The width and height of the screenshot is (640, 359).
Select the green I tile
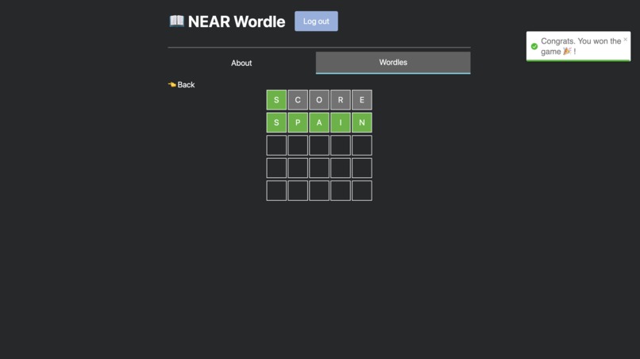coord(341,122)
